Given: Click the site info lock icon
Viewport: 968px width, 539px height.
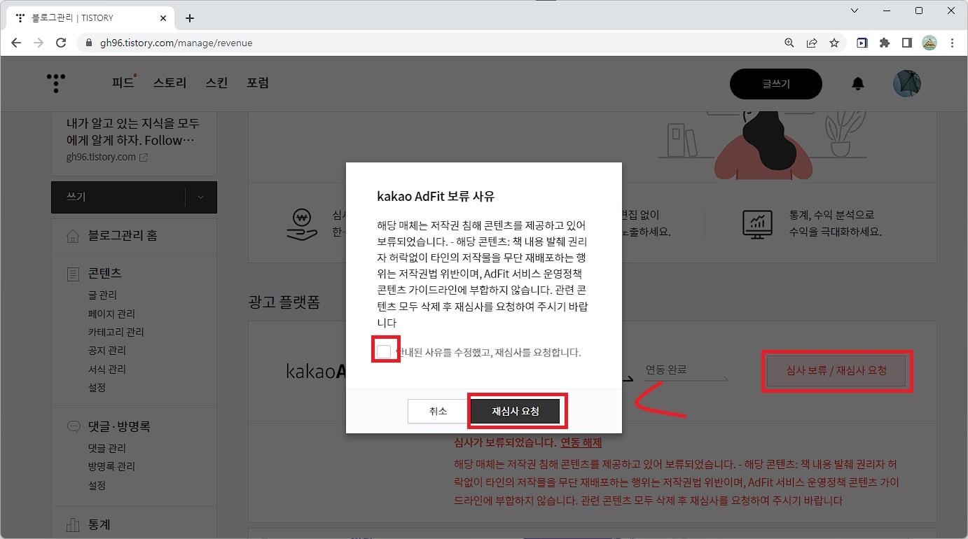Looking at the screenshot, I should pos(89,43).
